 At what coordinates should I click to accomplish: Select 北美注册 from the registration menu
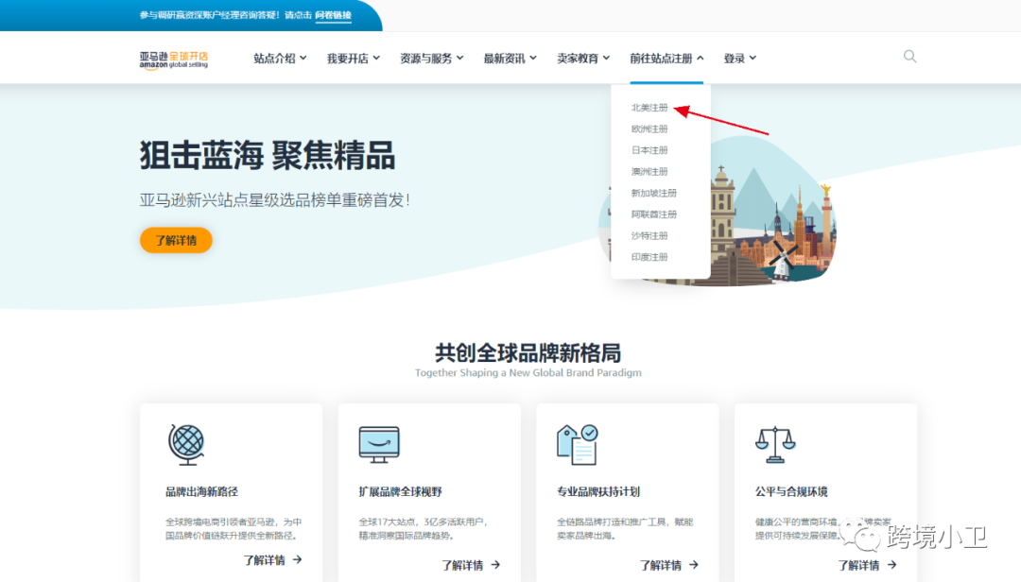click(x=649, y=107)
